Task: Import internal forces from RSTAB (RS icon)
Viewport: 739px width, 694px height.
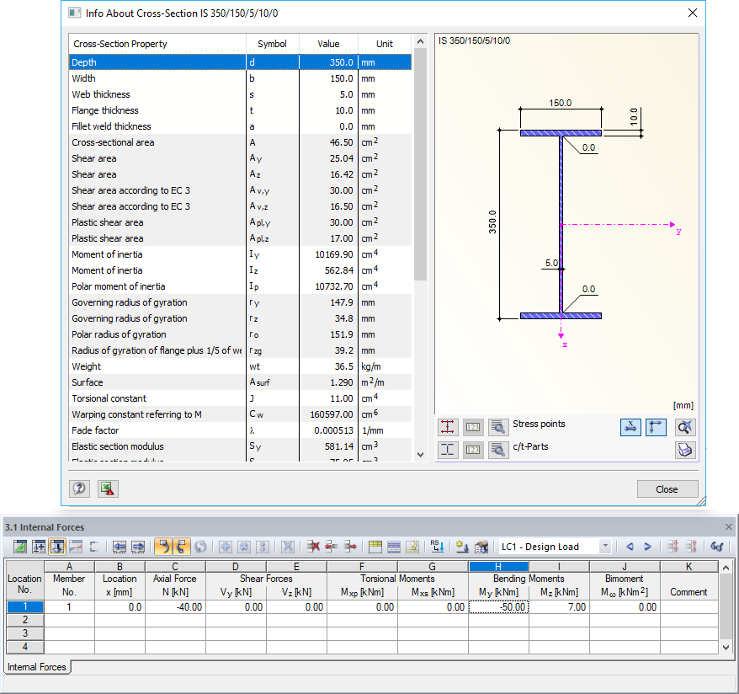Action: click(x=437, y=547)
